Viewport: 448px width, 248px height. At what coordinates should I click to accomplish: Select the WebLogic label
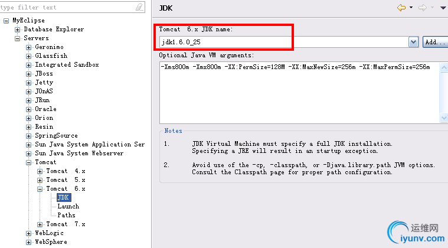49,233
